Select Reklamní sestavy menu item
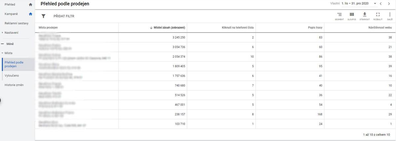 tap(16, 23)
